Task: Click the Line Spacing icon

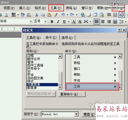Action: (121, 22)
